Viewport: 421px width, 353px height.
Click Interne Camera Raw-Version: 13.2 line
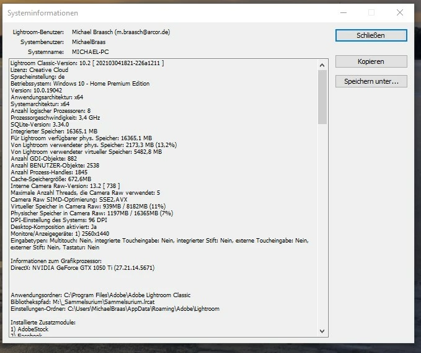pyautogui.click(x=65, y=186)
